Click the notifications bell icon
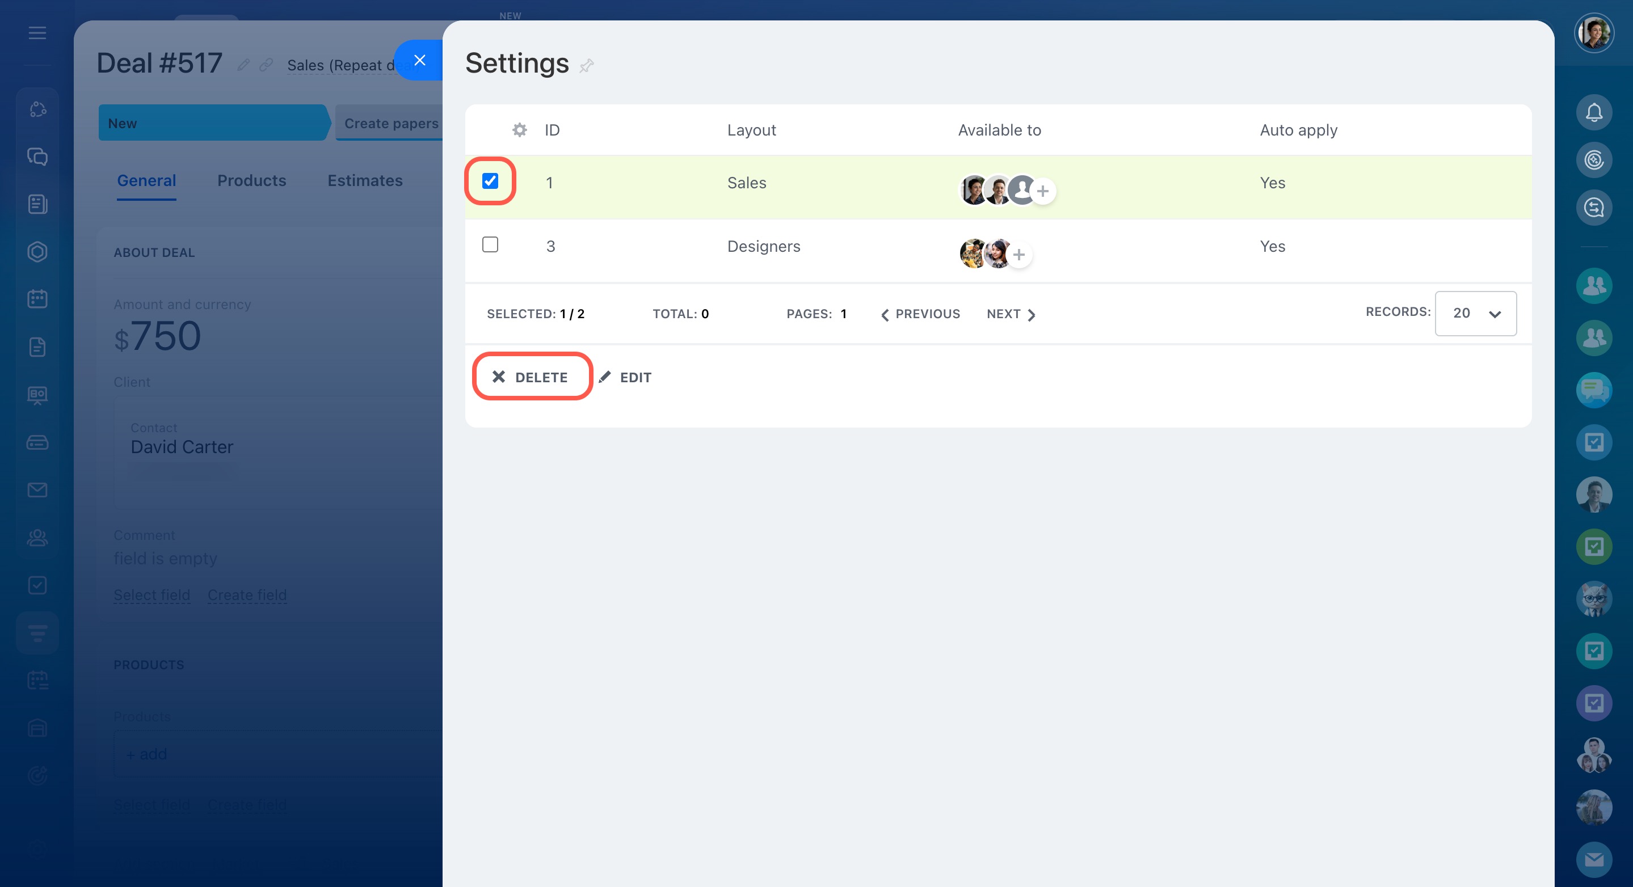The height and width of the screenshot is (887, 1633). tap(1593, 112)
